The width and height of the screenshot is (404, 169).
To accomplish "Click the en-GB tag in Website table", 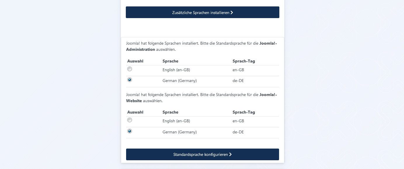I will tap(238, 121).
